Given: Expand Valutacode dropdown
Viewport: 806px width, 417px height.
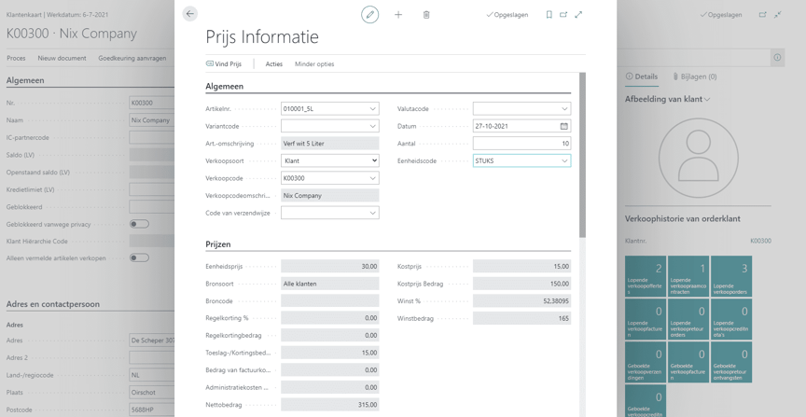Looking at the screenshot, I should pyautogui.click(x=564, y=109).
